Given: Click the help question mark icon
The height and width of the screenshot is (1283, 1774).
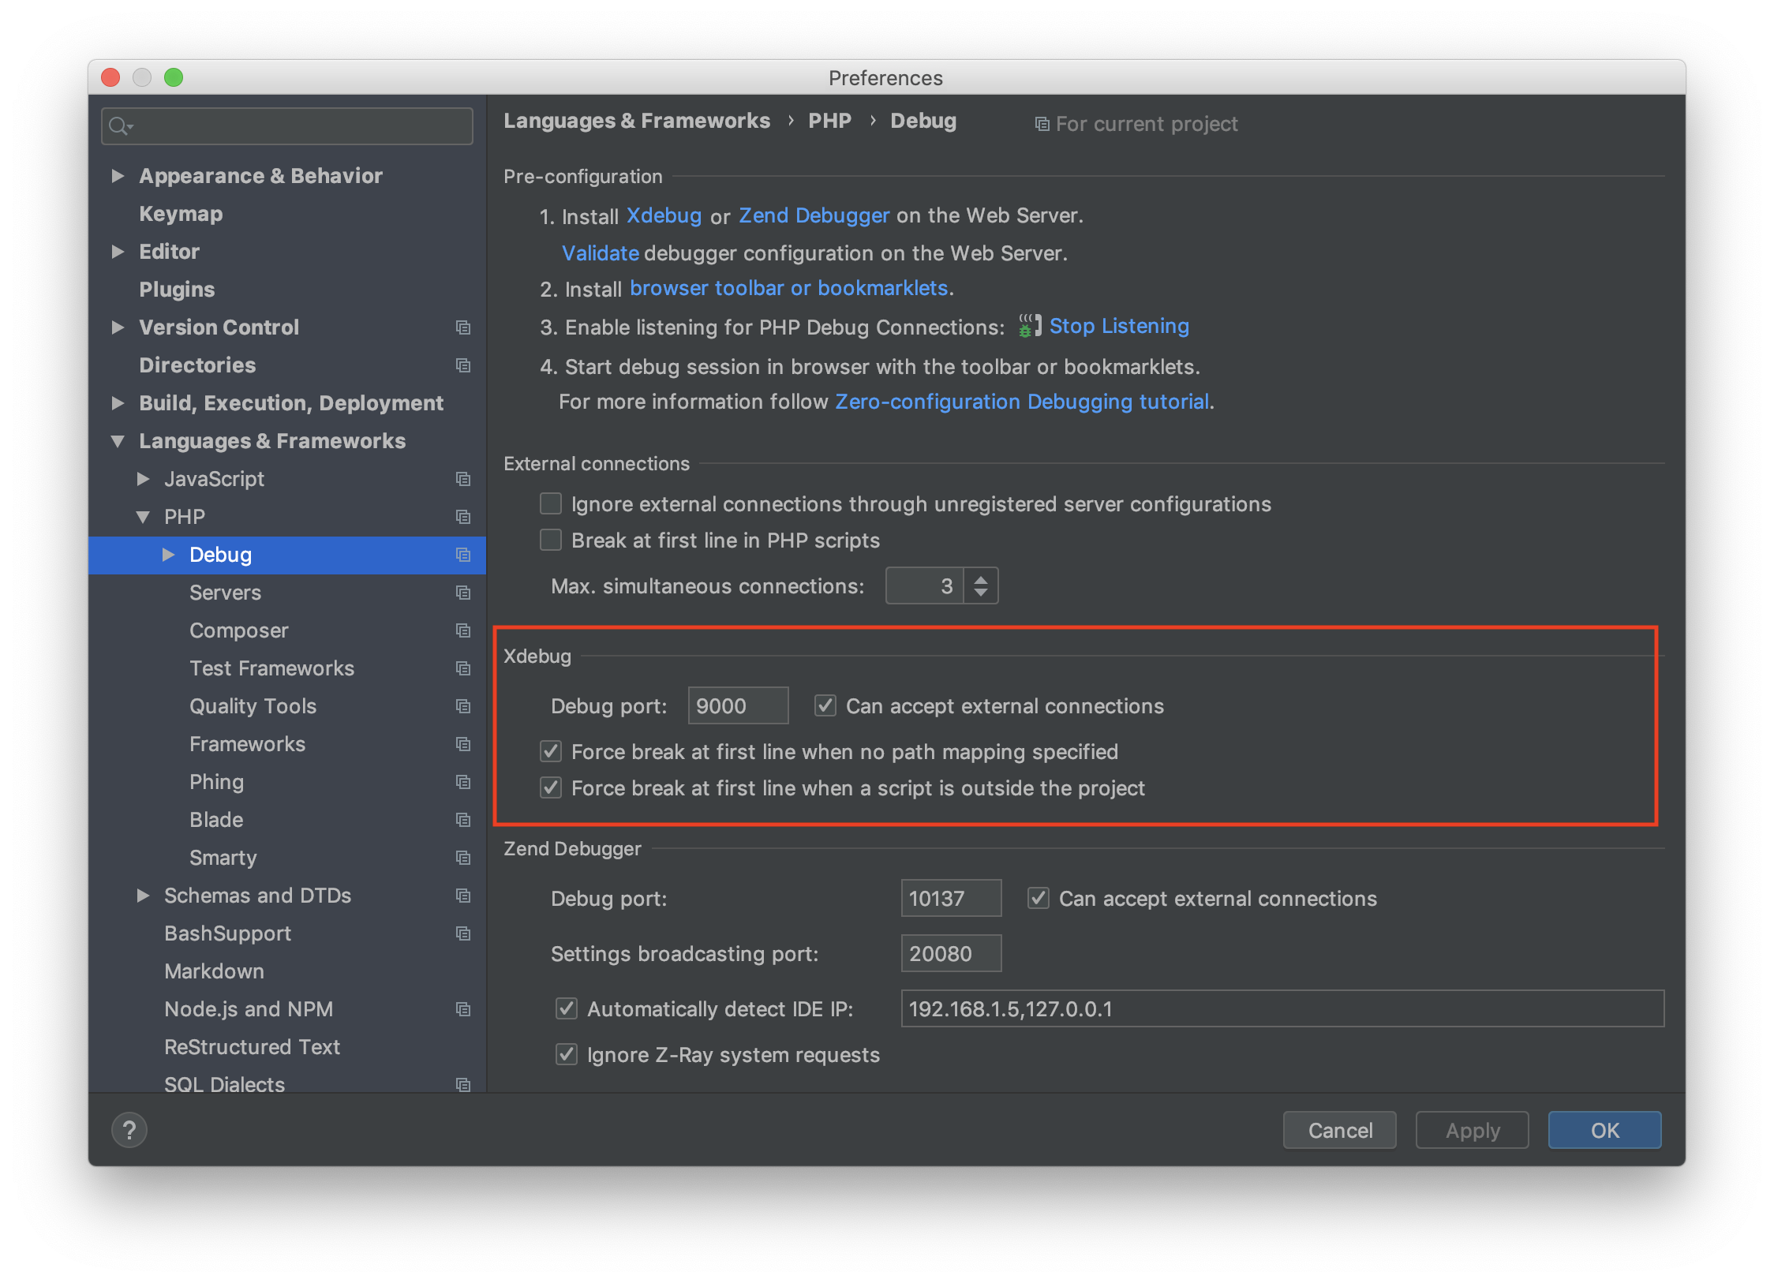Looking at the screenshot, I should (129, 1130).
